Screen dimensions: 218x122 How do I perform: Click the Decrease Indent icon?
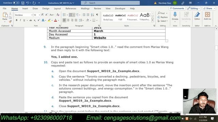click(x=84, y=15)
